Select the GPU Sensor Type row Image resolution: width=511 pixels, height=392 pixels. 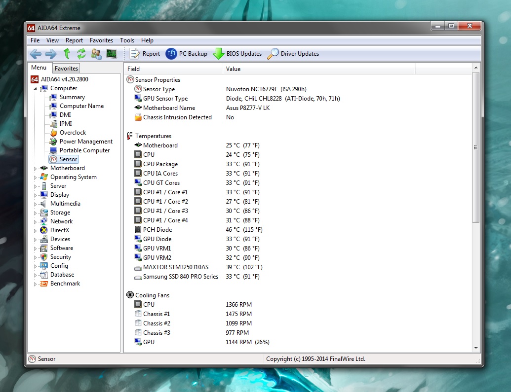pos(298,98)
